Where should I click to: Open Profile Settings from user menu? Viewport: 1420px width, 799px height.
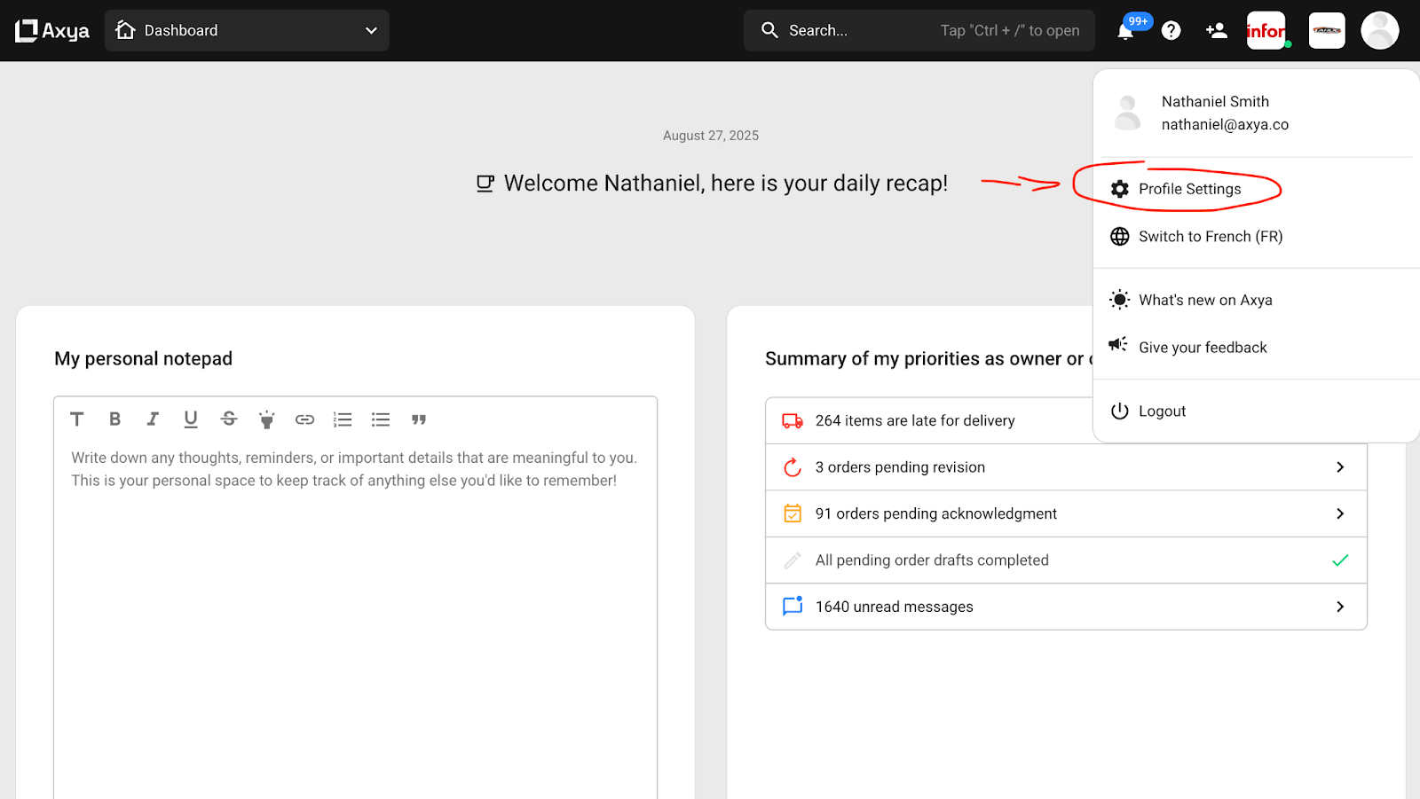click(x=1189, y=189)
